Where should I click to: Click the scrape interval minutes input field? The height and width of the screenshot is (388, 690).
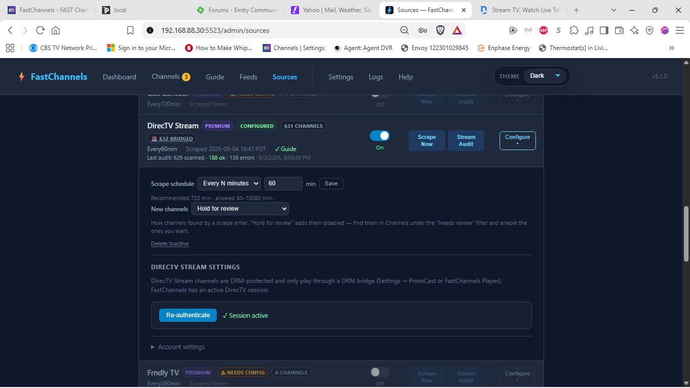283,183
